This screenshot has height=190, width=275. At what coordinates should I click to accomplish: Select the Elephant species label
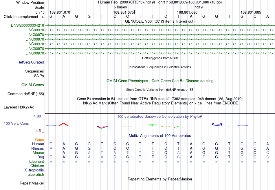[37, 161]
